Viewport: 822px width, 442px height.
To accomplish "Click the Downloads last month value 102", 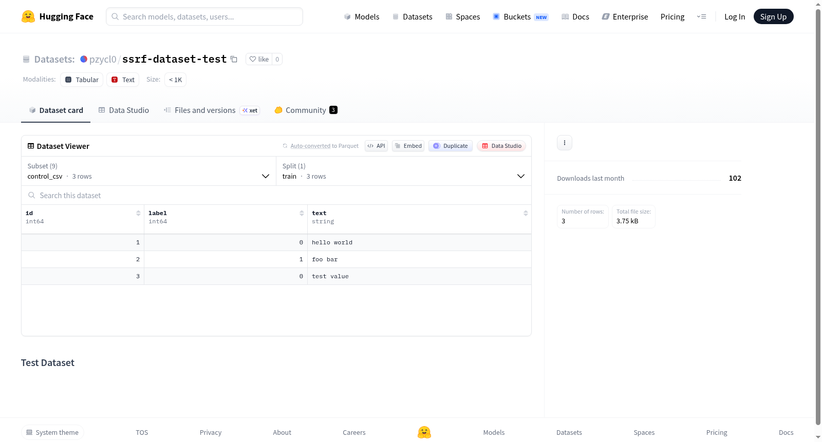I will (735, 178).
